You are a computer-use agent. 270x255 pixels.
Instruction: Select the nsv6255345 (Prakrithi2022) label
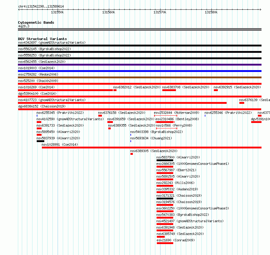[x=60, y=113]
